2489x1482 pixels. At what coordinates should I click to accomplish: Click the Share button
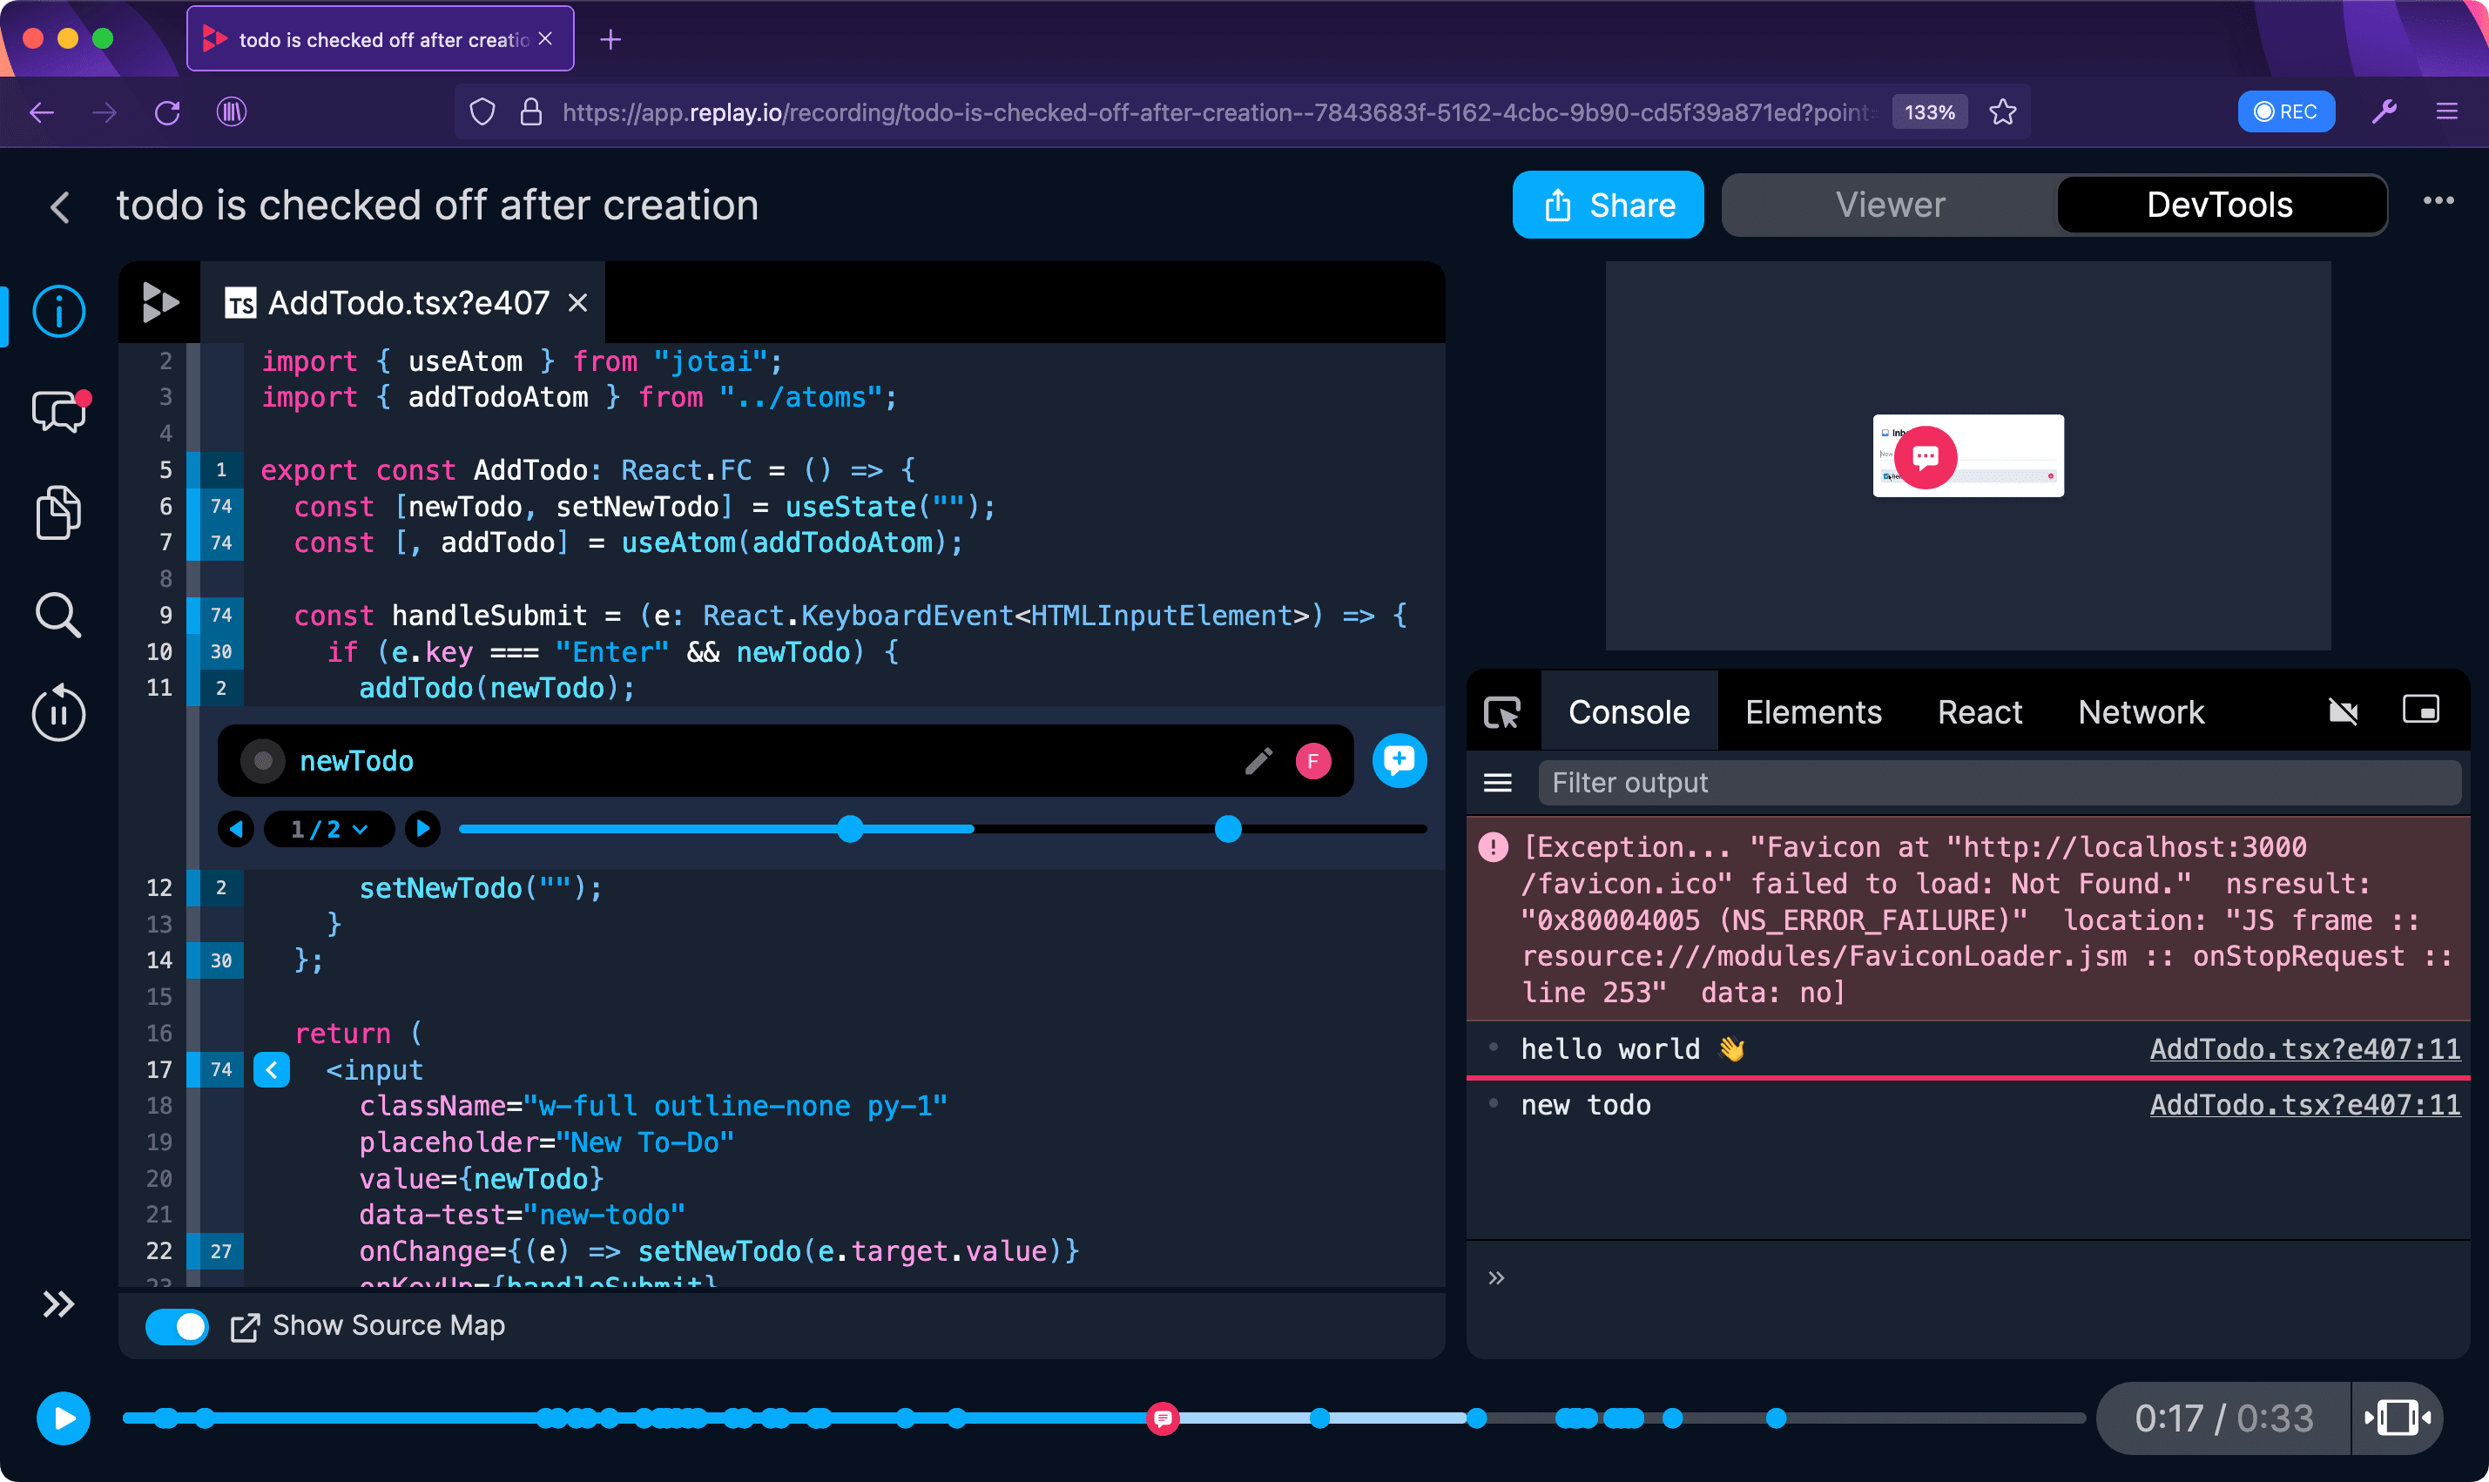(1607, 205)
